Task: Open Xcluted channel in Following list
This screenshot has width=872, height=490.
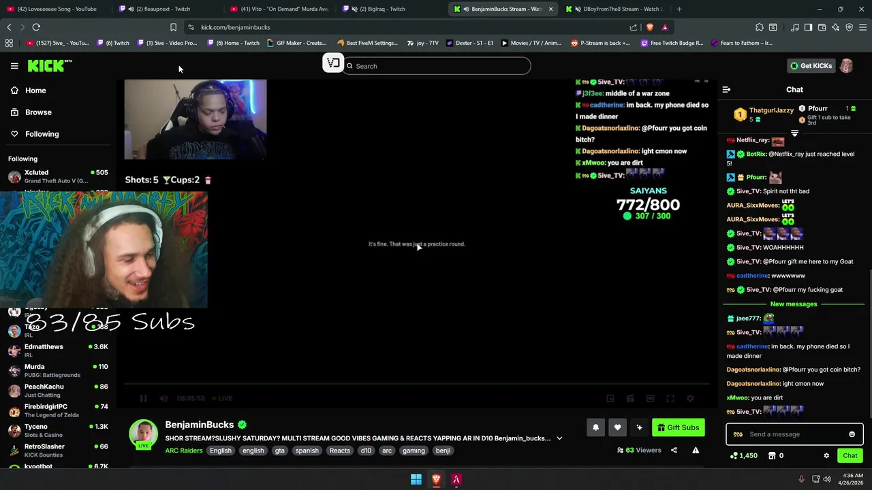Action: pyautogui.click(x=58, y=176)
